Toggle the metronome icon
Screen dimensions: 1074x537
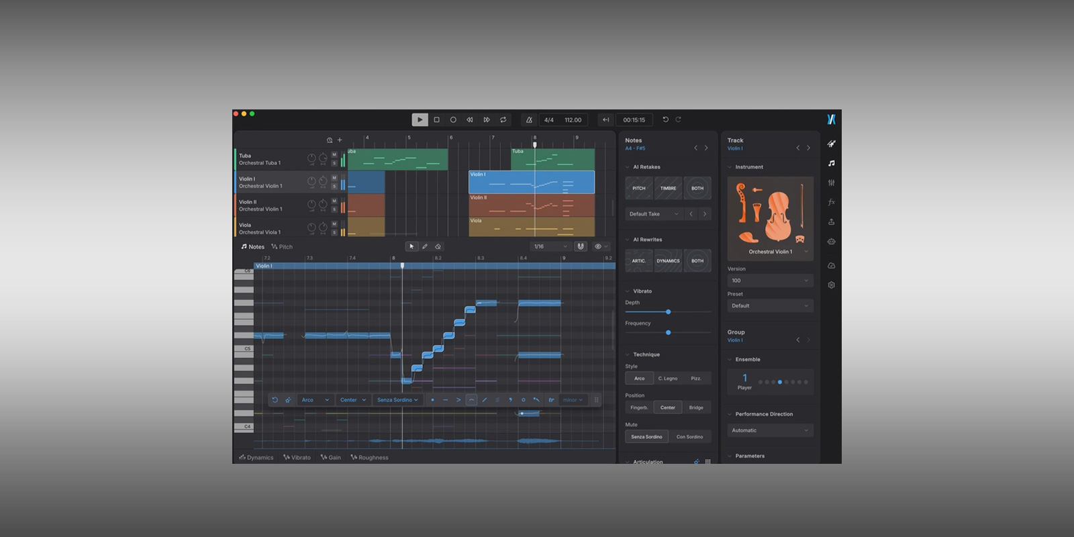pyautogui.click(x=529, y=119)
